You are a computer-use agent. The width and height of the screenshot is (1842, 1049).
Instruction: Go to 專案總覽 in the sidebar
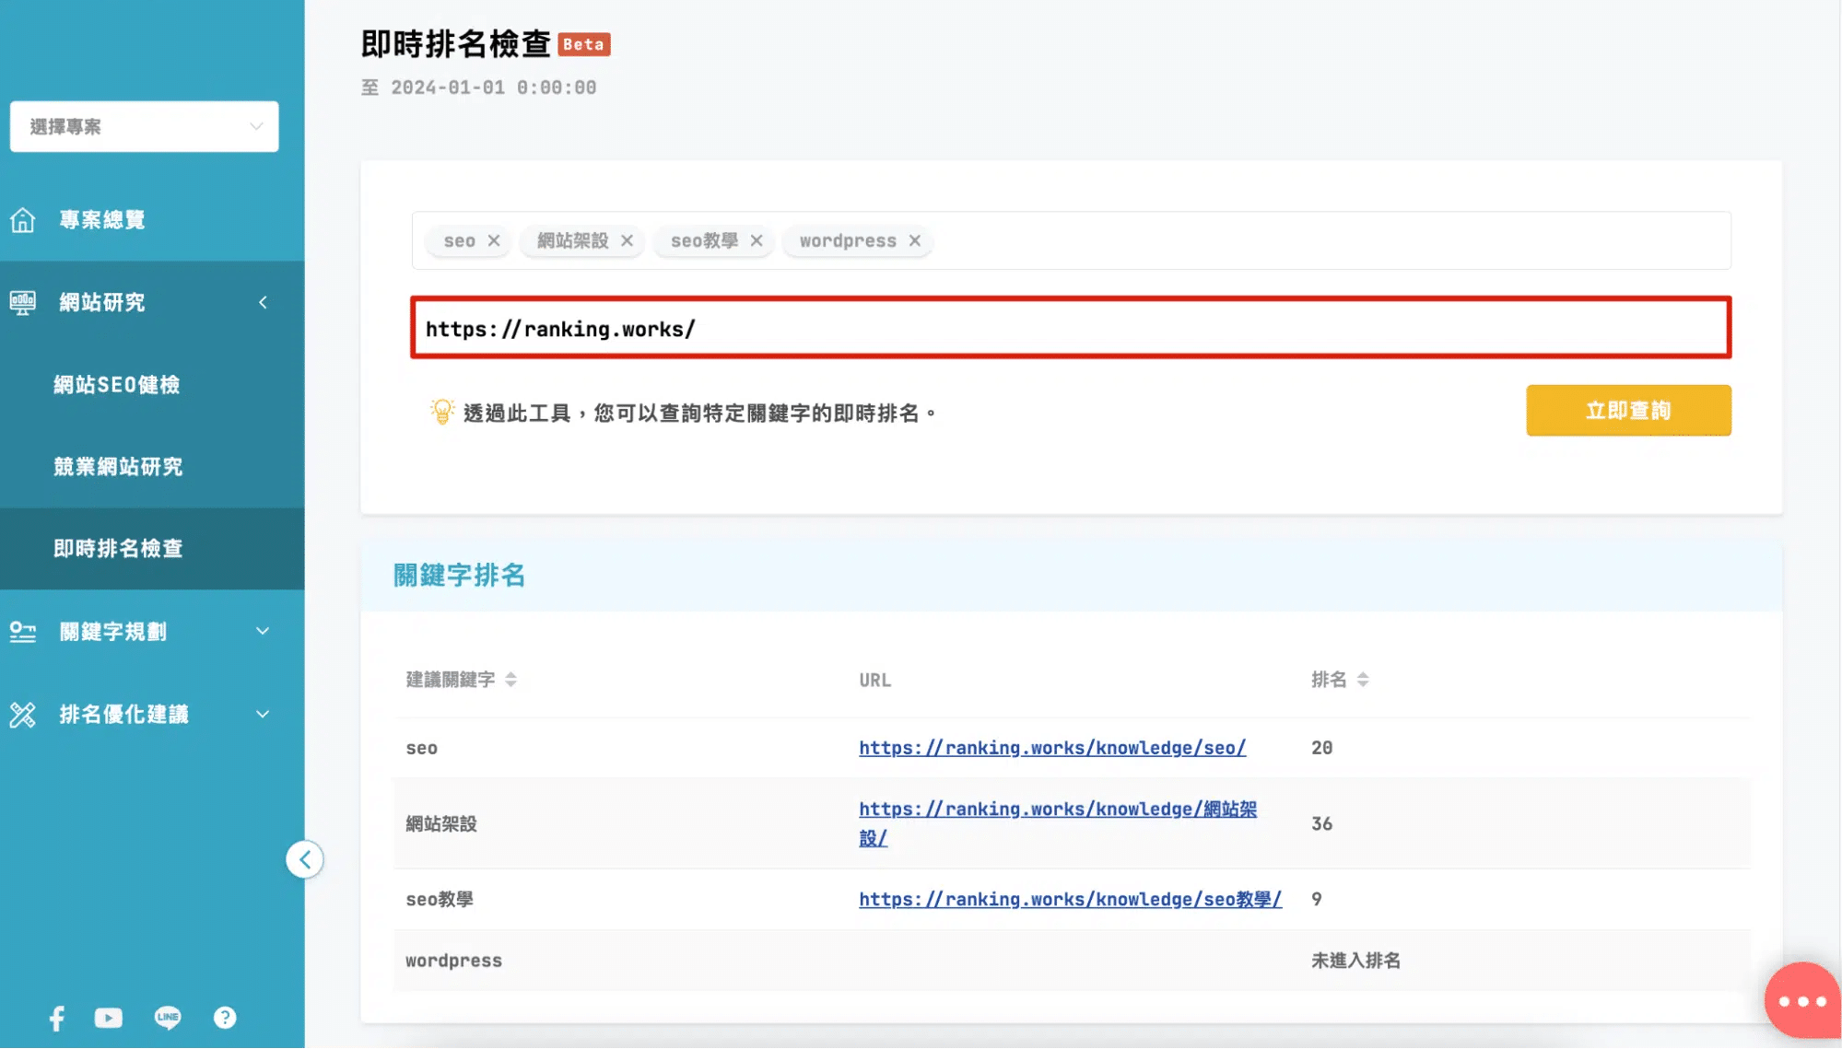[102, 220]
